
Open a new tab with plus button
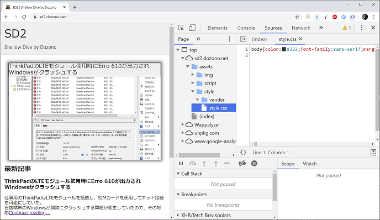[x=75, y=7]
